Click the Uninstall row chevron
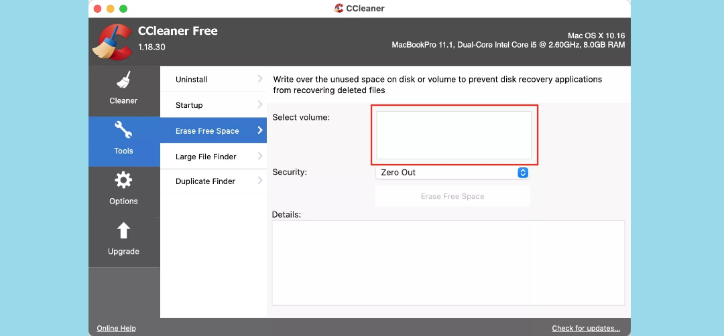 260,79
